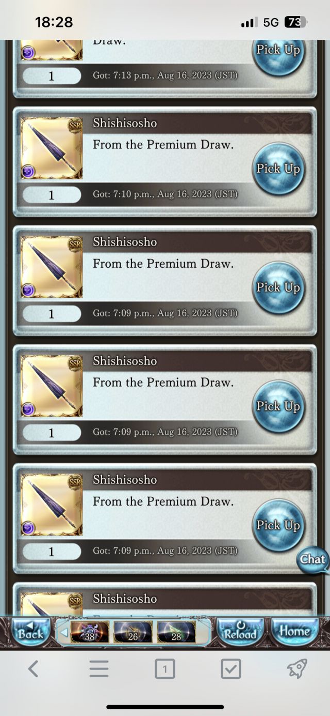
Task: Open the Chat bubble
Action: (x=313, y=560)
